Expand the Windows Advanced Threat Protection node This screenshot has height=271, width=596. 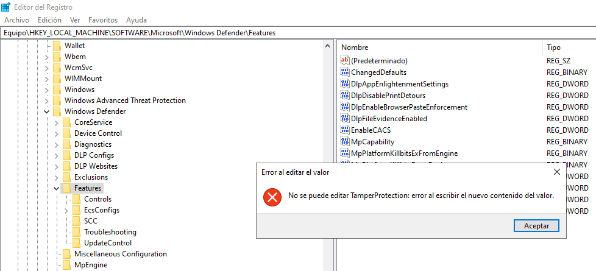click(x=47, y=101)
